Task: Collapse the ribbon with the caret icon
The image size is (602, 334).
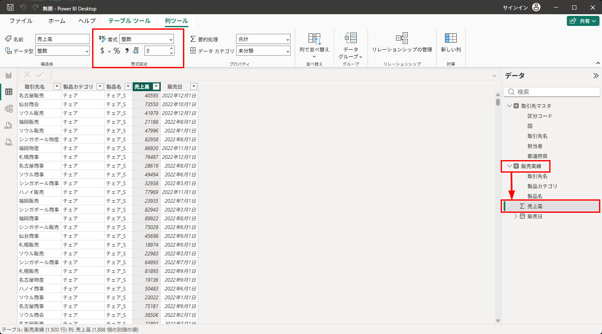Action: point(597,63)
